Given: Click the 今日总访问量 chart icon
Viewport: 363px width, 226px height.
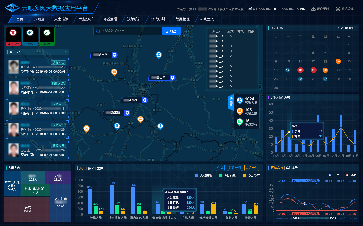Looking at the screenshot, I should pyautogui.click(x=250, y=9).
